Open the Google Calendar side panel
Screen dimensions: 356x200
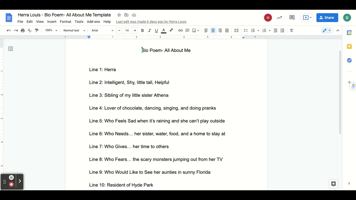pyautogui.click(x=349, y=33)
